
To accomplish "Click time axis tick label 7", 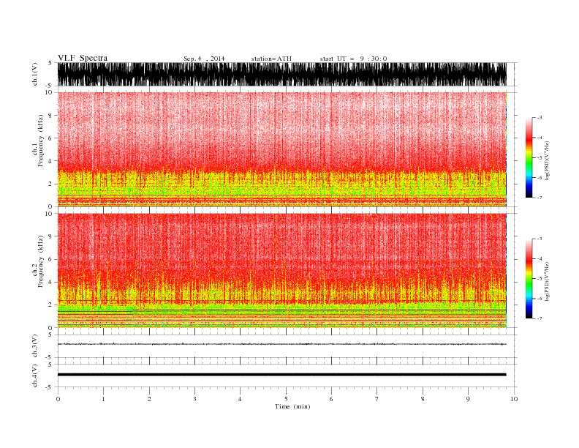I will pyautogui.click(x=377, y=399).
